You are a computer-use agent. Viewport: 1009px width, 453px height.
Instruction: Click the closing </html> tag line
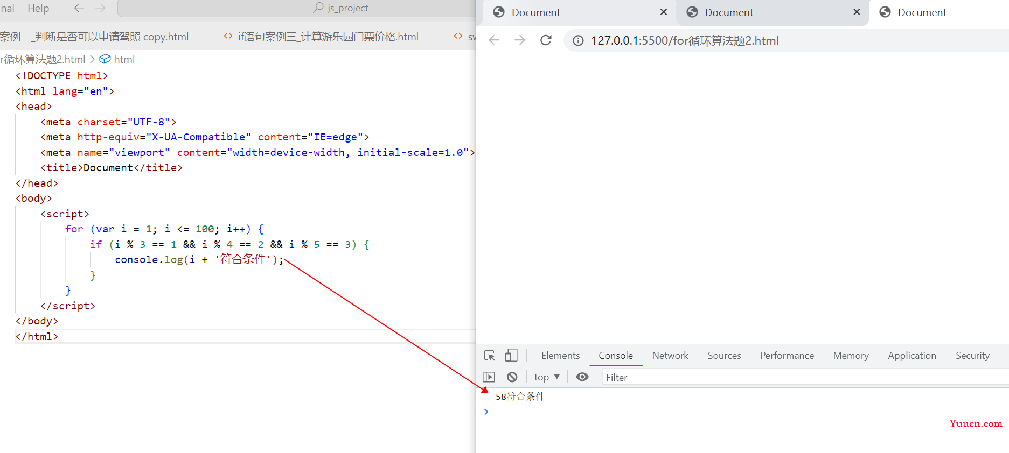coord(37,337)
